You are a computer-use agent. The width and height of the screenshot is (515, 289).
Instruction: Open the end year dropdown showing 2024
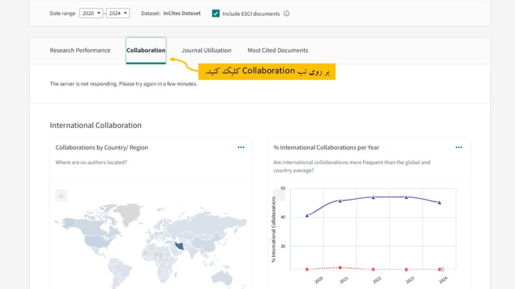pyautogui.click(x=118, y=14)
